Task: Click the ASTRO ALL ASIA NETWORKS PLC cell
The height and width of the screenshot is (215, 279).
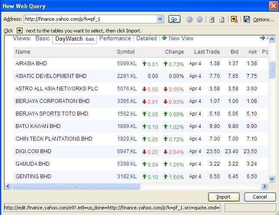Action: click(57, 89)
